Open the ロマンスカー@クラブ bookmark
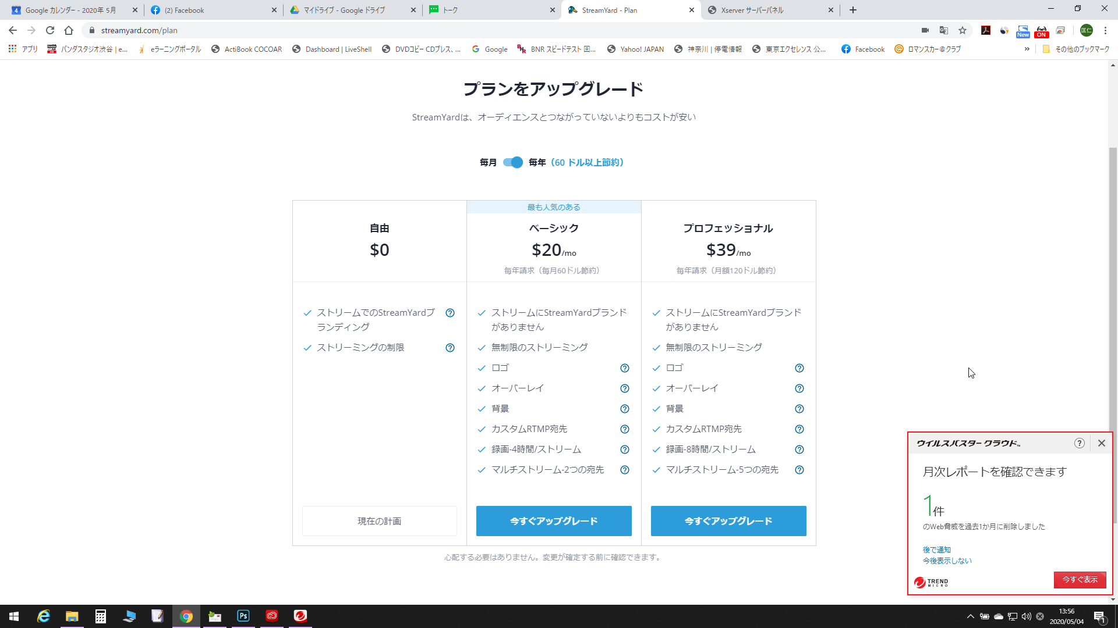 (928, 49)
